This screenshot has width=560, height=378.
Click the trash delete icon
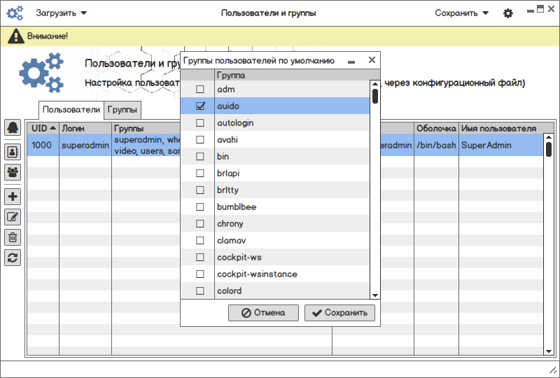[13, 237]
